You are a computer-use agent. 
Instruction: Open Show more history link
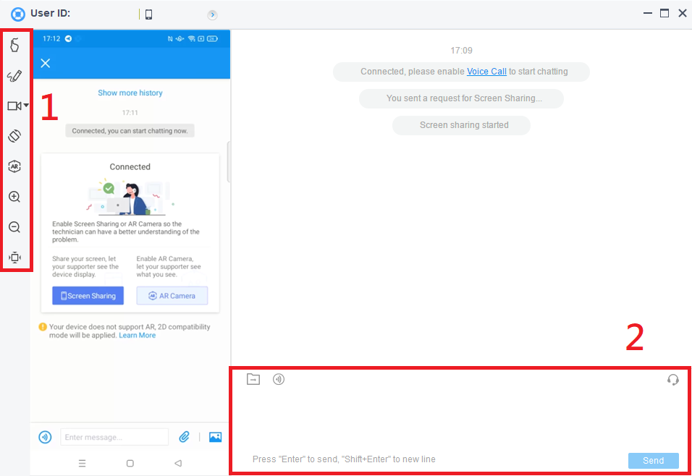[130, 93]
